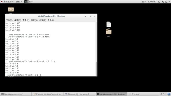Close the terminal window

(95, 16)
